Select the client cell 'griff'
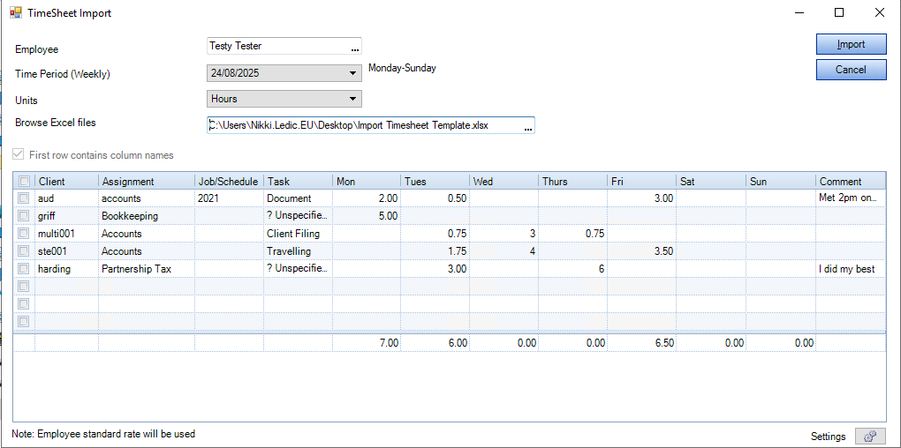Image resolution: width=901 pixels, height=448 pixels. 66,216
